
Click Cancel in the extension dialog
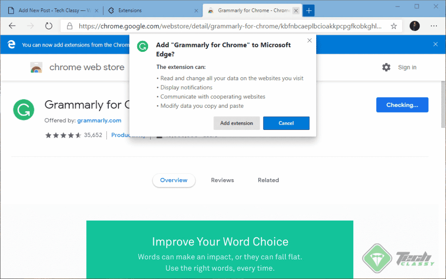[x=286, y=123]
